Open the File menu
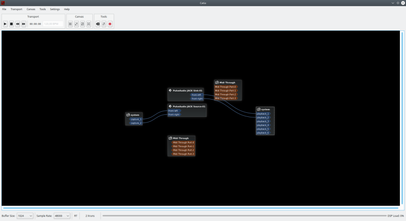 pos(4,9)
